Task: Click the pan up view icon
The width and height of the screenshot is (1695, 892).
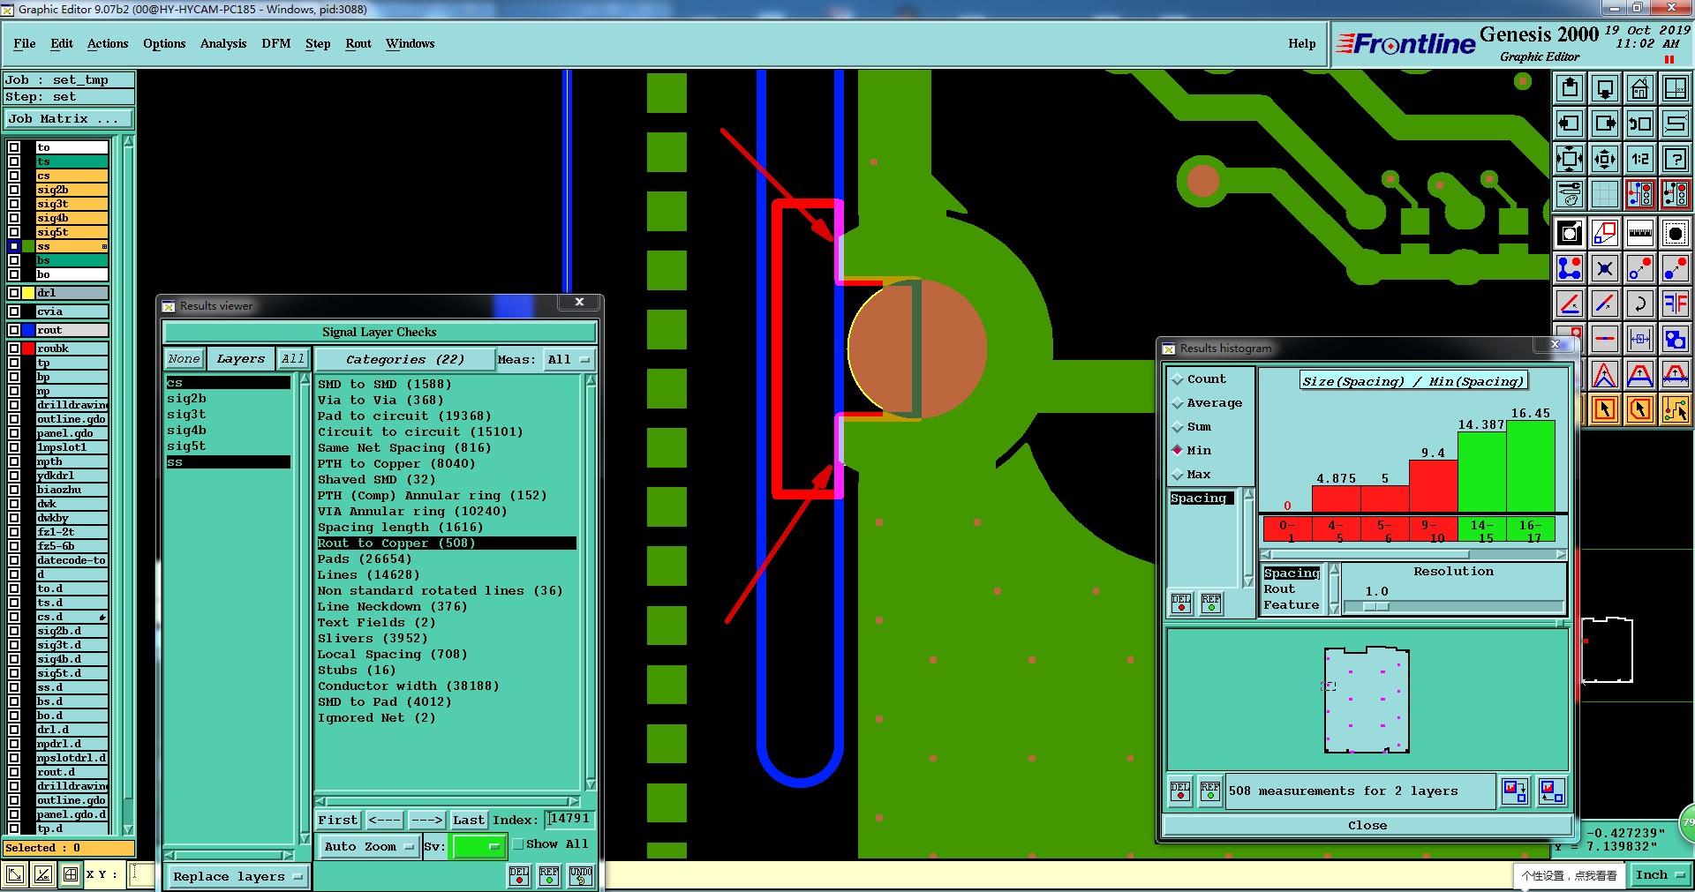Action: coord(1570,88)
